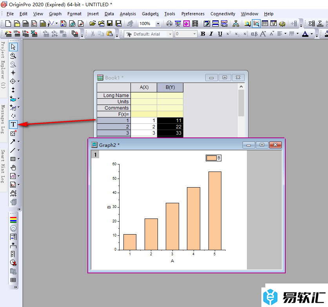
Task: Click the Print icon
Action: [x=169, y=23]
